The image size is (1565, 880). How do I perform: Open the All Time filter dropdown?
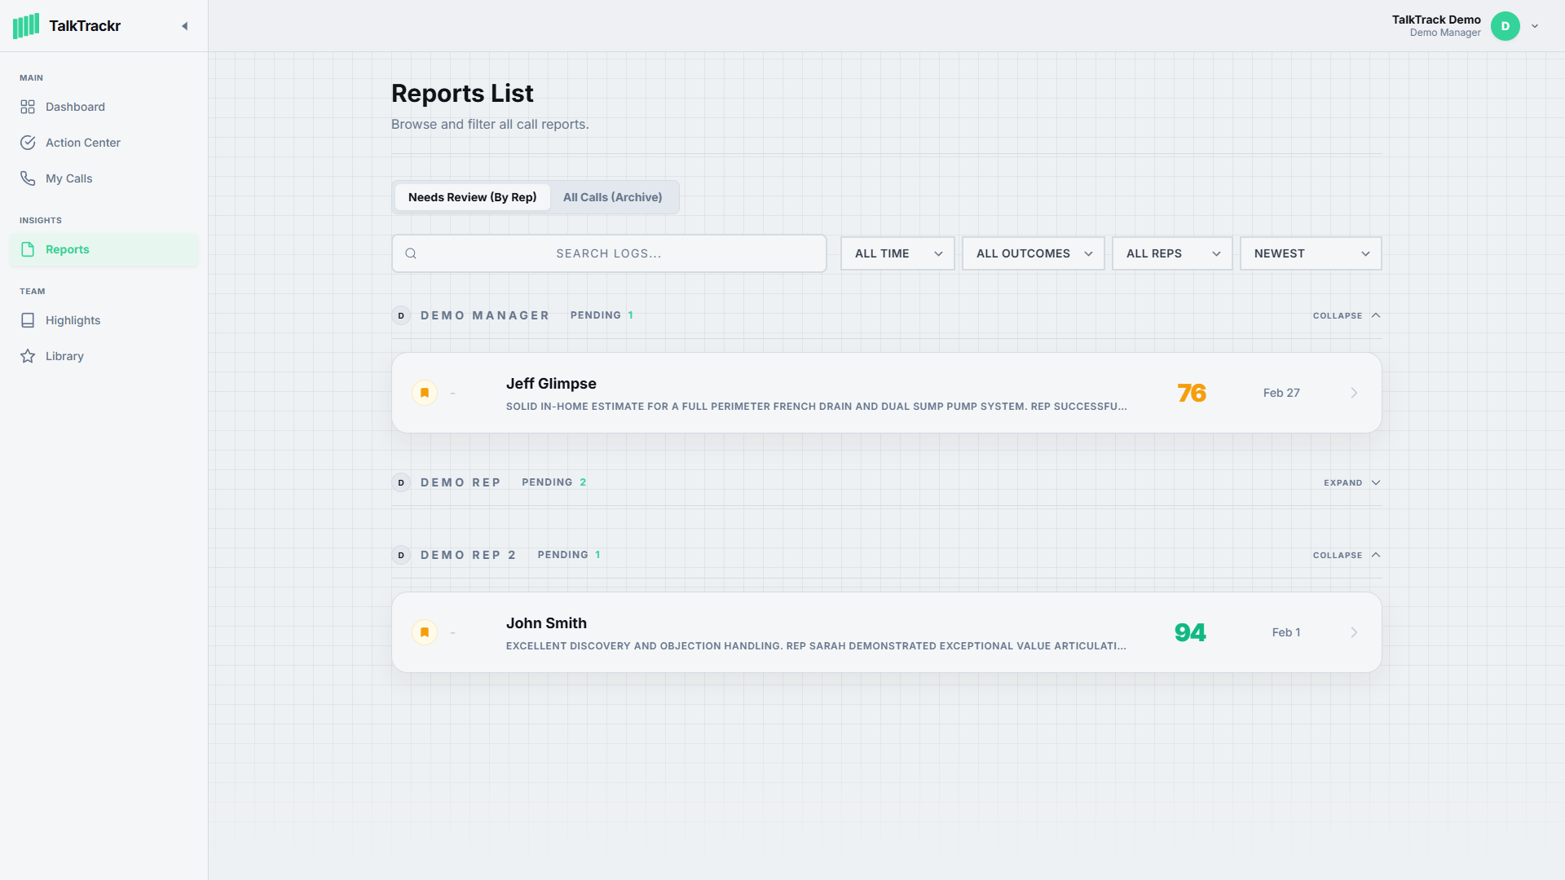click(897, 253)
